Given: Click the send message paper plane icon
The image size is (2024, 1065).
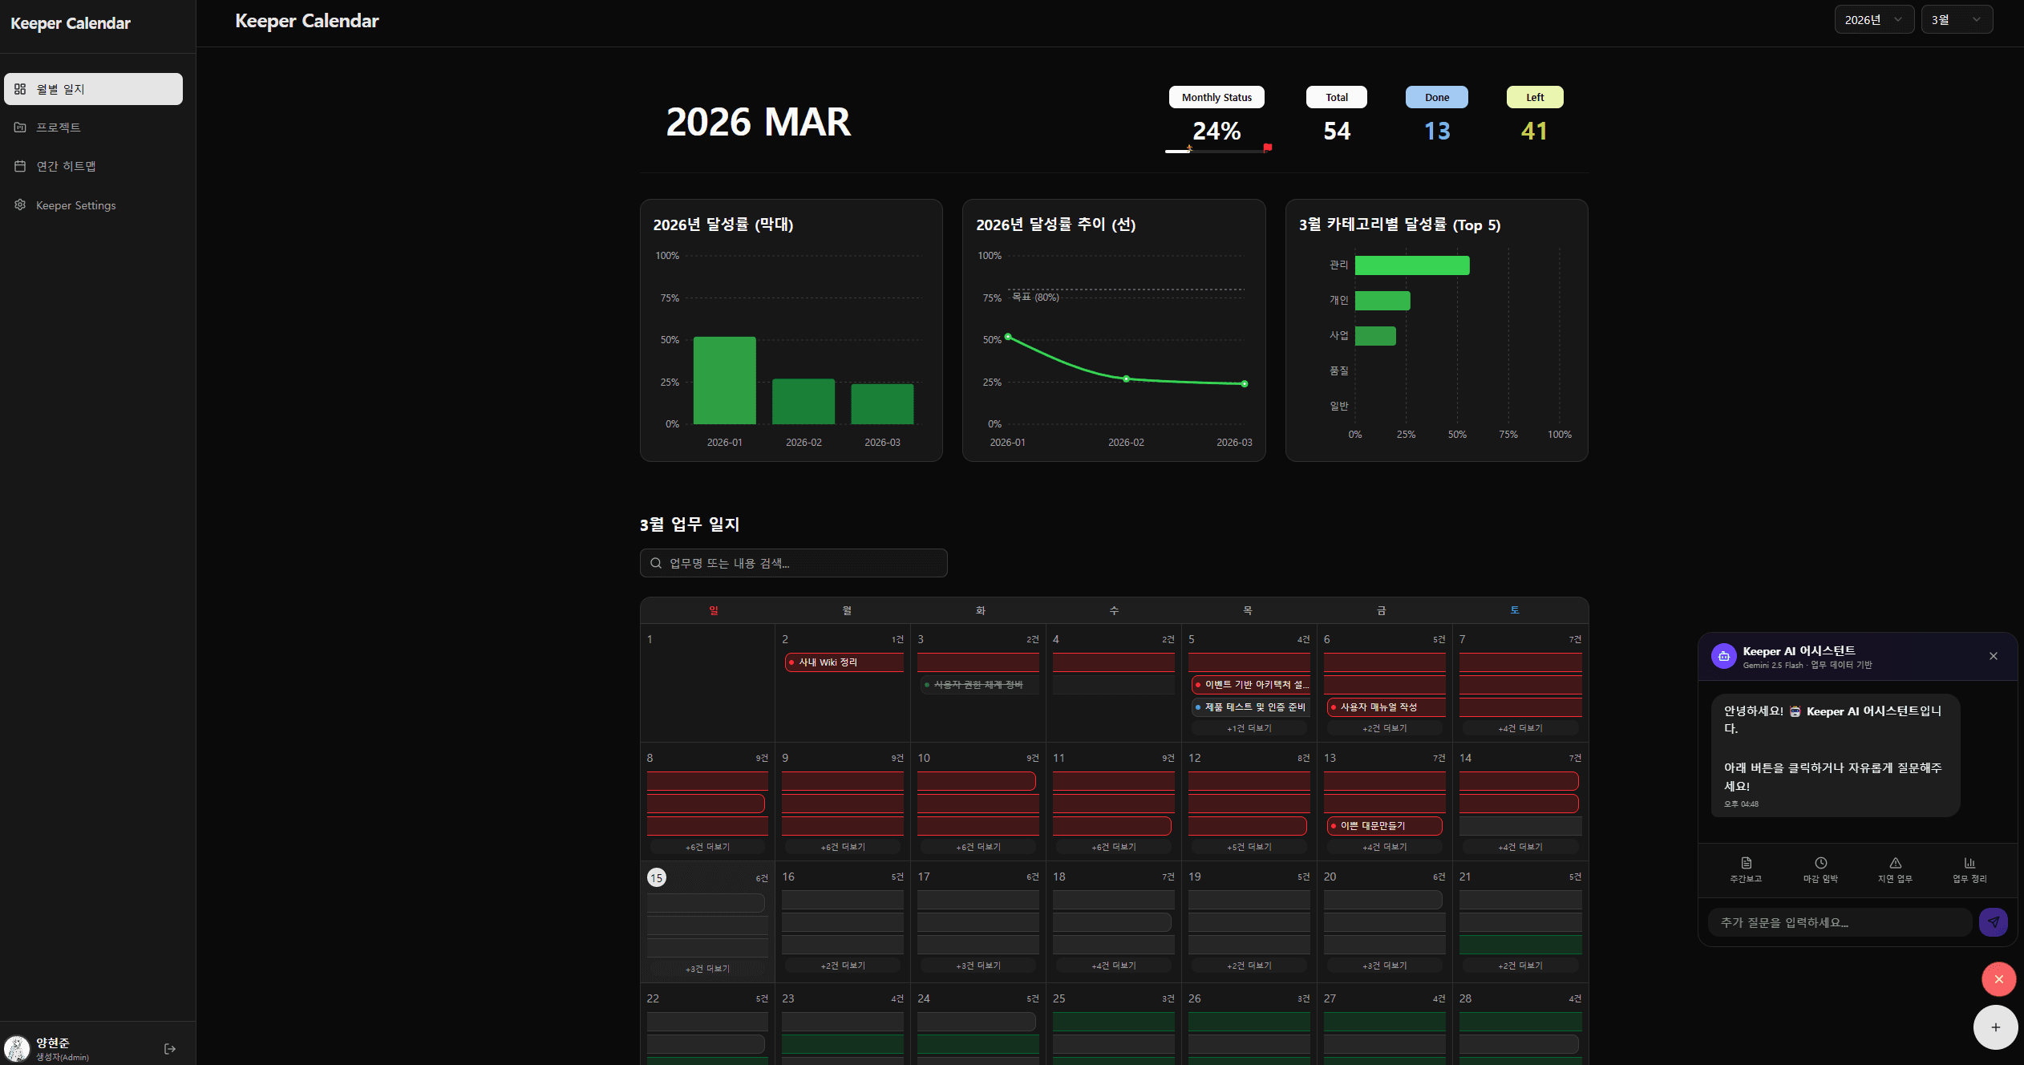Looking at the screenshot, I should click(x=1993, y=922).
